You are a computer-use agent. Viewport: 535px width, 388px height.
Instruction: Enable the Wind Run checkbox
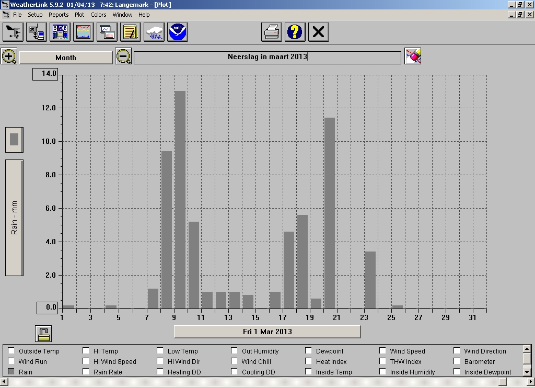click(11, 361)
